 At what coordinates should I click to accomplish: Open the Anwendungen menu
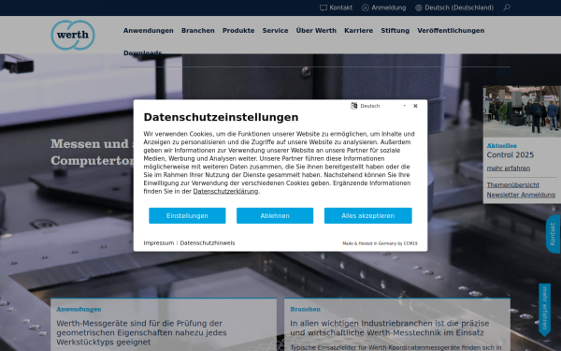point(148,31)
